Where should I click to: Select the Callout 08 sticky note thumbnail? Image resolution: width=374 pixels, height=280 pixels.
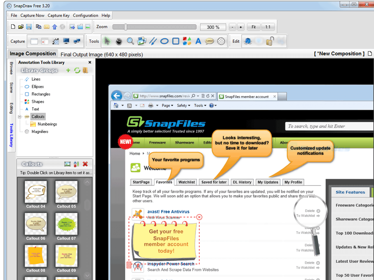point(36,256)
